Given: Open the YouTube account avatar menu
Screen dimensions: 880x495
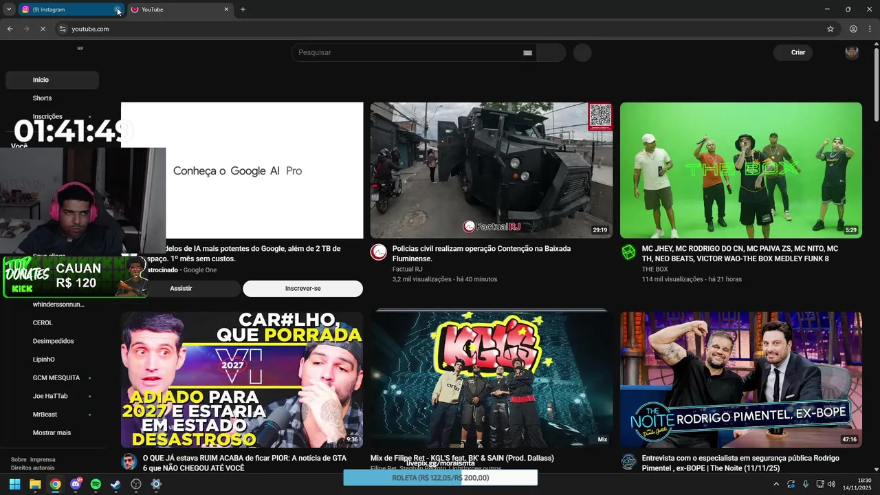Looking at the screenshot, I should click(852, 52).
